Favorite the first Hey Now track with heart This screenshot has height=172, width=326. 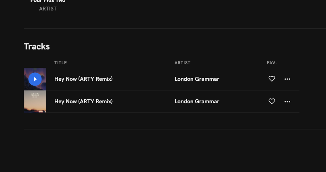click(272, 79)
